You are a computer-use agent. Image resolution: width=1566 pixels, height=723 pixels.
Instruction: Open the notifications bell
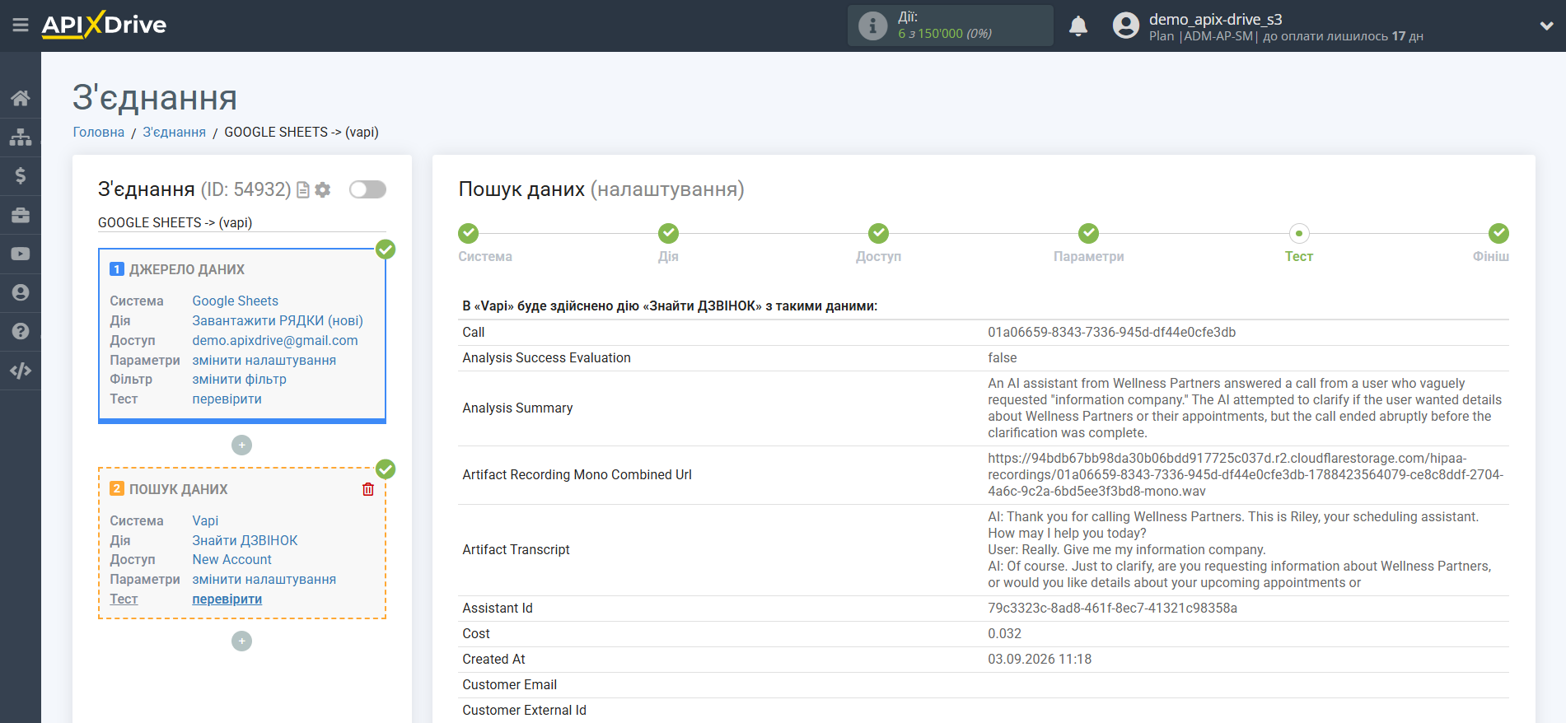coord(1078,26)
